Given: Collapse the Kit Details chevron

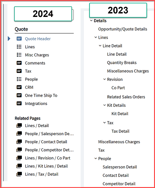Looking at the screenshot, I should pos(105,105).
